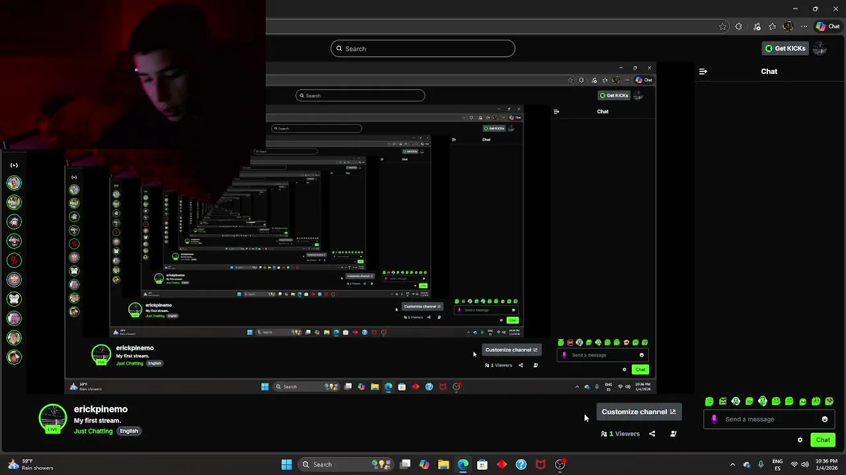This screenshot has width=846, height=475.
Task: Click the 'My first stream.' title
Action: (97, 420)
